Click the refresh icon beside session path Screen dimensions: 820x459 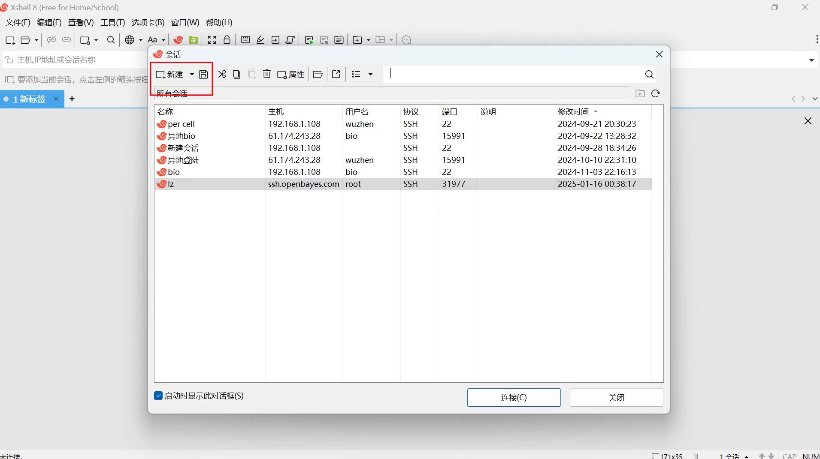[655, 94]
